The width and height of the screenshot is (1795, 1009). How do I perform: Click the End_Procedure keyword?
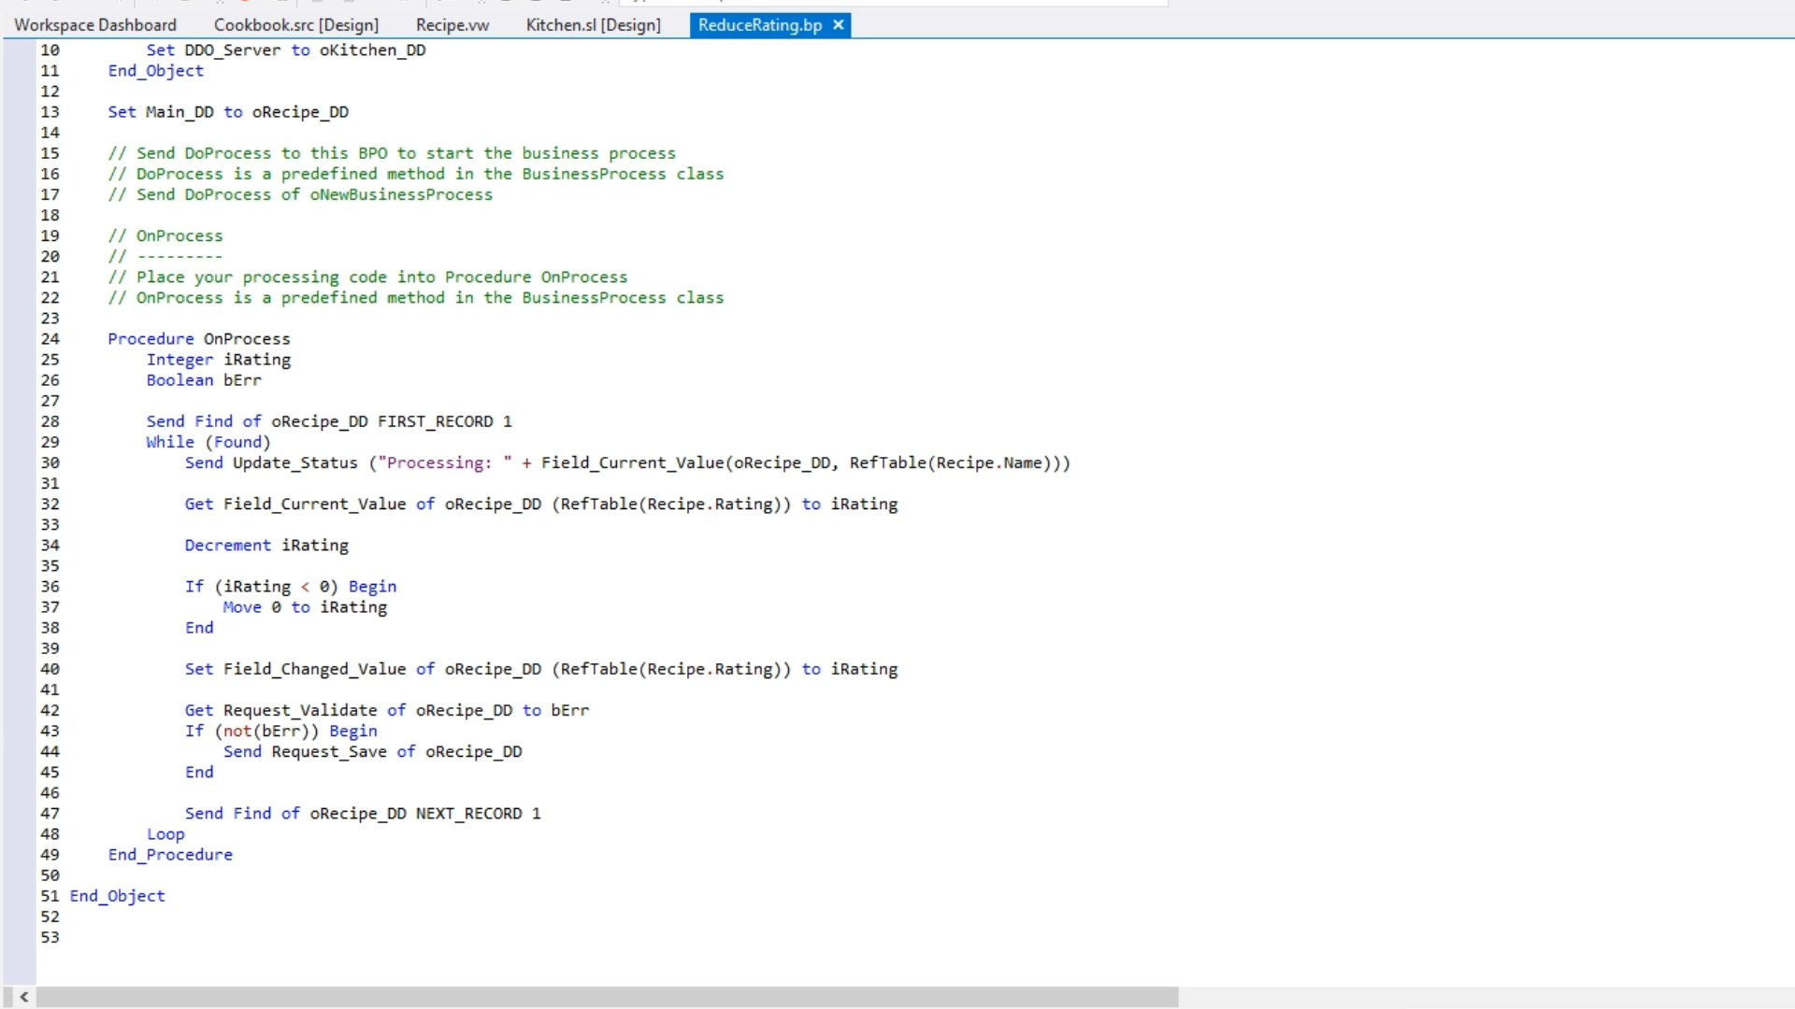click(170, 855)
